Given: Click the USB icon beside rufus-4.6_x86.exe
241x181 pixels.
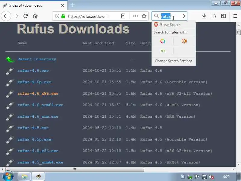Looking at the screenshot, I should [x=10, y=94].
